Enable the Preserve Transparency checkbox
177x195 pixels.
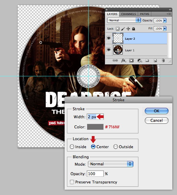pyautogui.click(x=72, y=182)
